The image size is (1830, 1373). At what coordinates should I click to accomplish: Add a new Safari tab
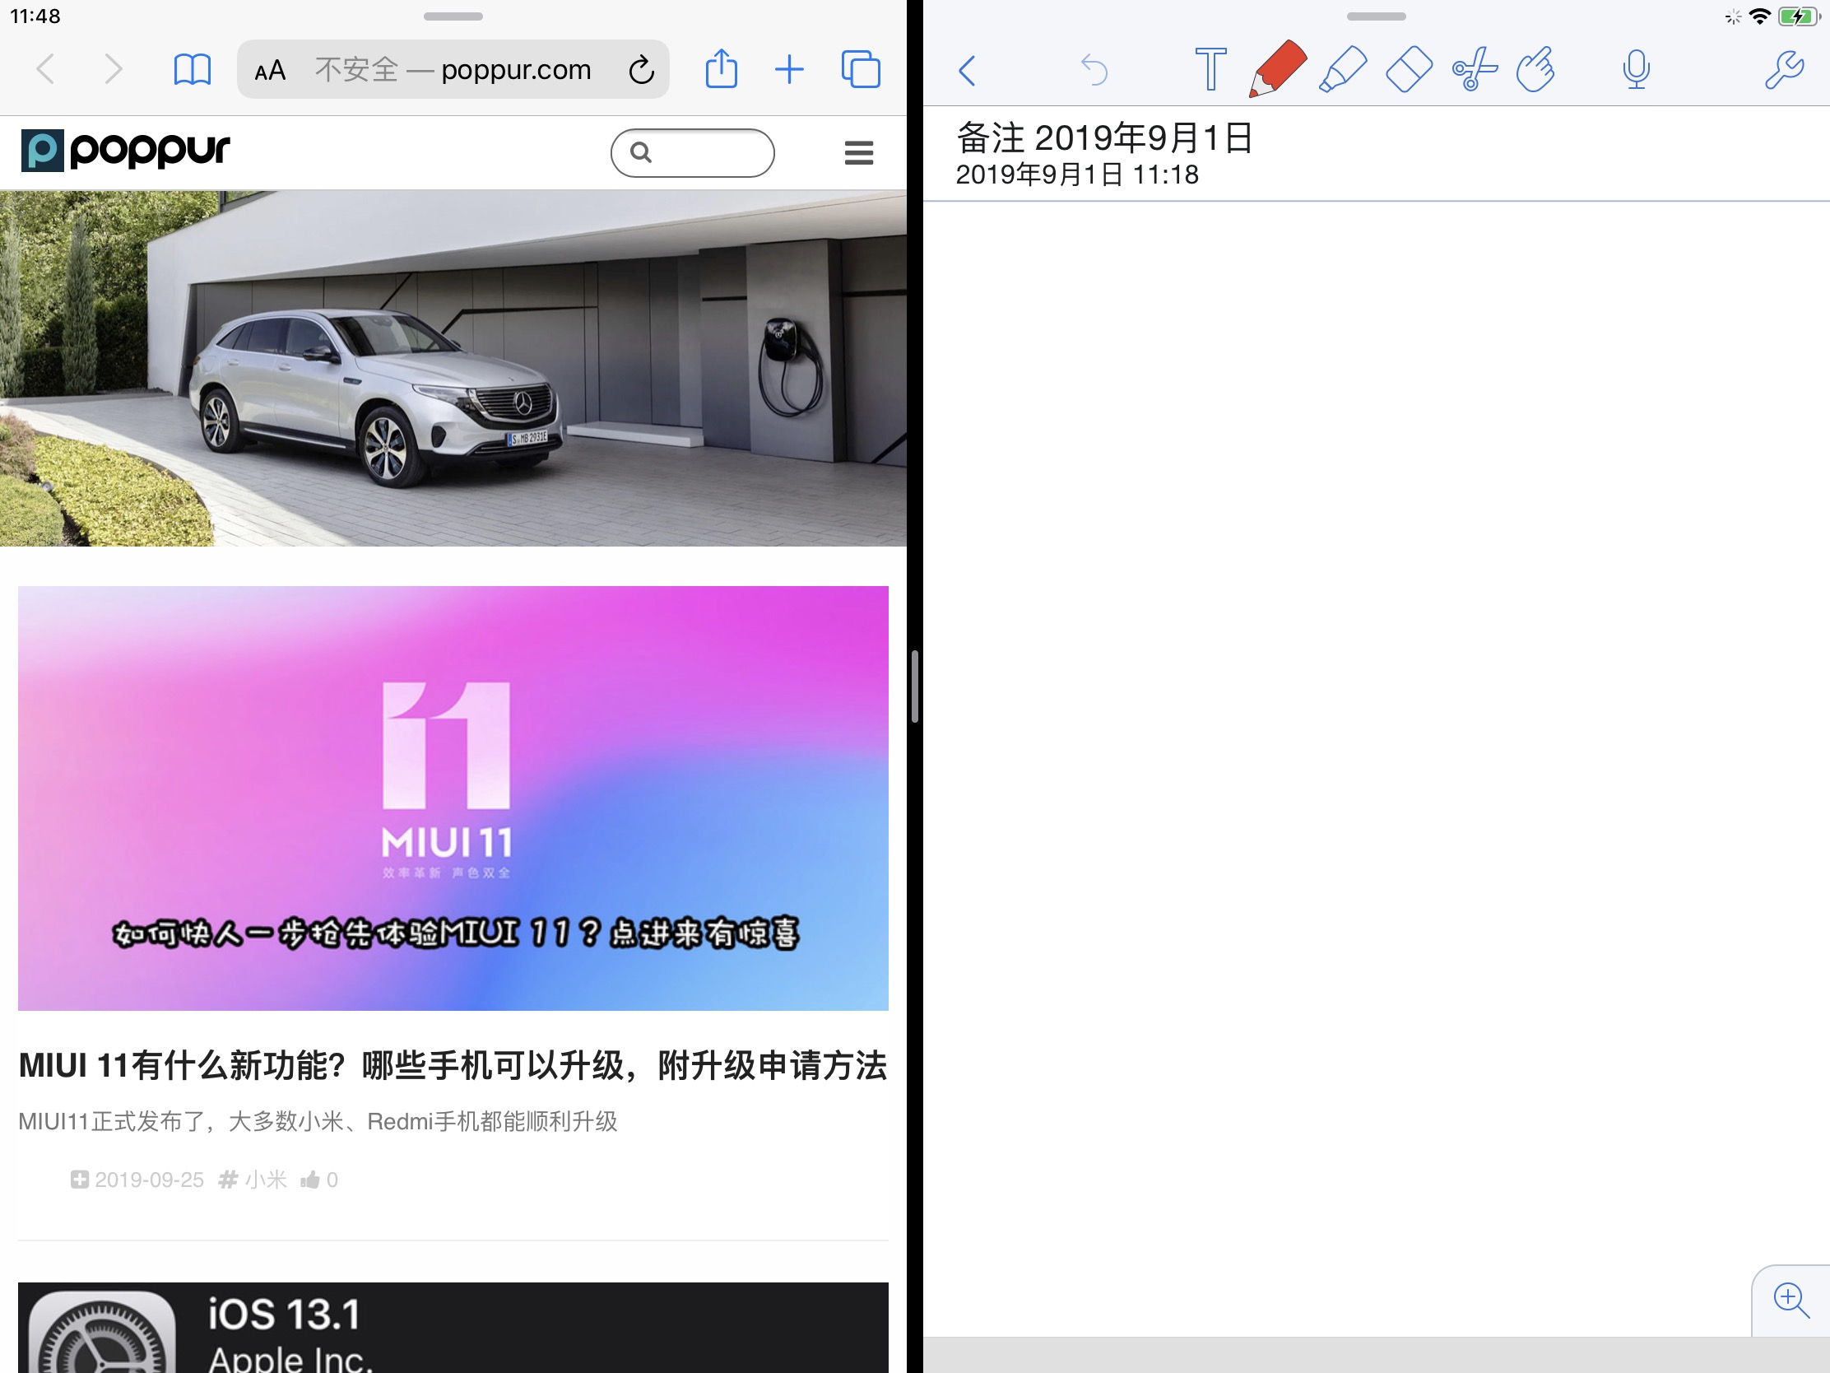(x=789, y=69)
